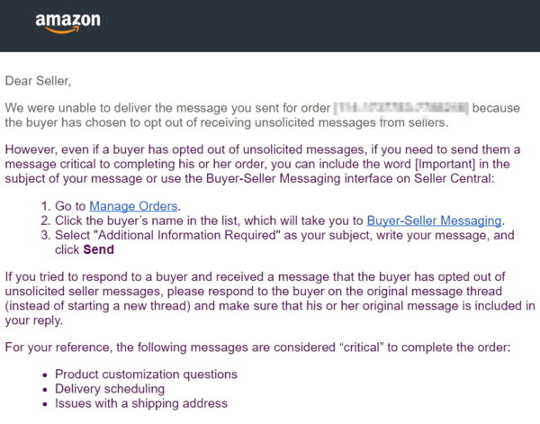Click 'Issues with a shipping address' bullet
The height and width of the screenshot is (424, 540).
click(141, 403)
